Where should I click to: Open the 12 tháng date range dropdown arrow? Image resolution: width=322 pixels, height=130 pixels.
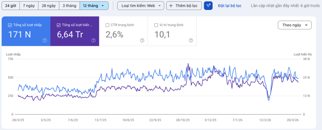[x=103, y=6]
